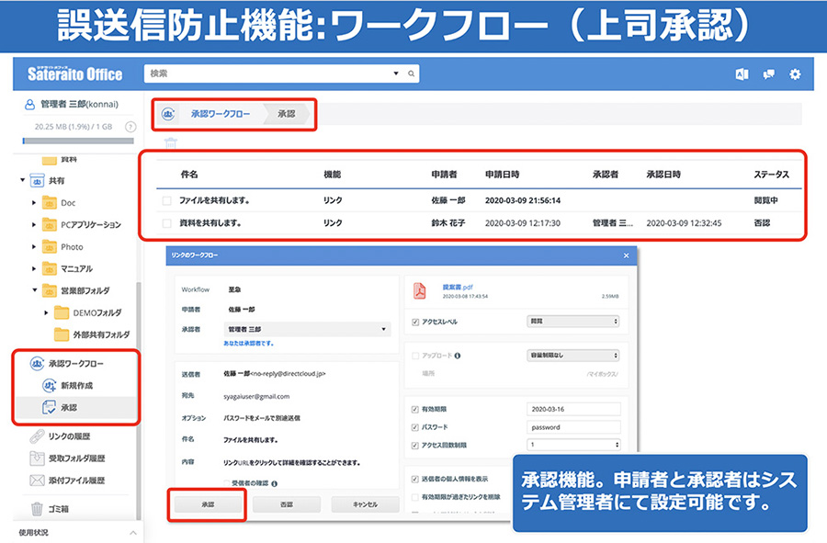Image resolution: width=827 pixels, height=543 pixels.
Task: Click the キャンセル button in dialog
Action: (x=365, y=504)
